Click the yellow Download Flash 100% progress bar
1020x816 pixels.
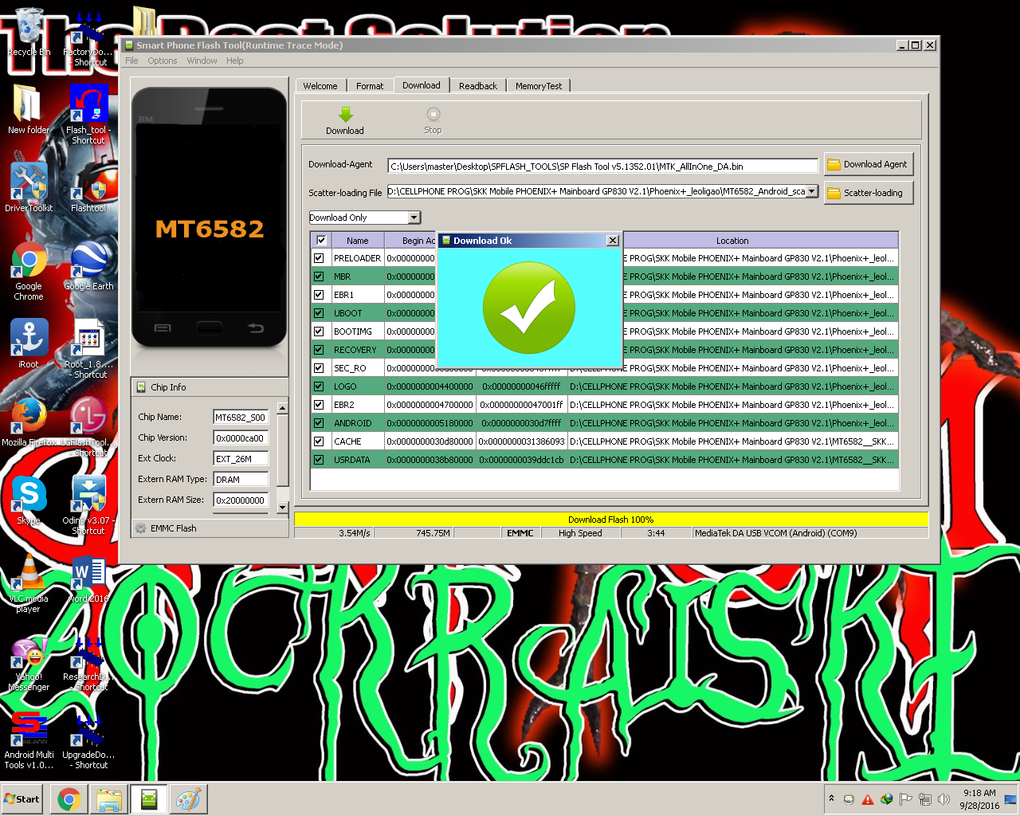point(610,520)
